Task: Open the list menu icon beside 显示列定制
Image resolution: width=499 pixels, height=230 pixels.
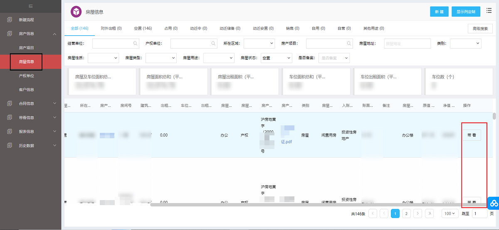Action: [489, 11]
